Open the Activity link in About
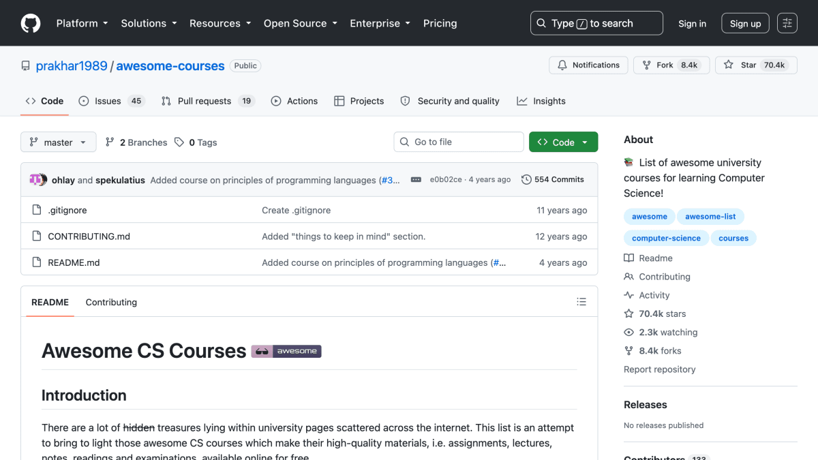The width and height of the screenshot is (818, 460). [x=647, y=295]
